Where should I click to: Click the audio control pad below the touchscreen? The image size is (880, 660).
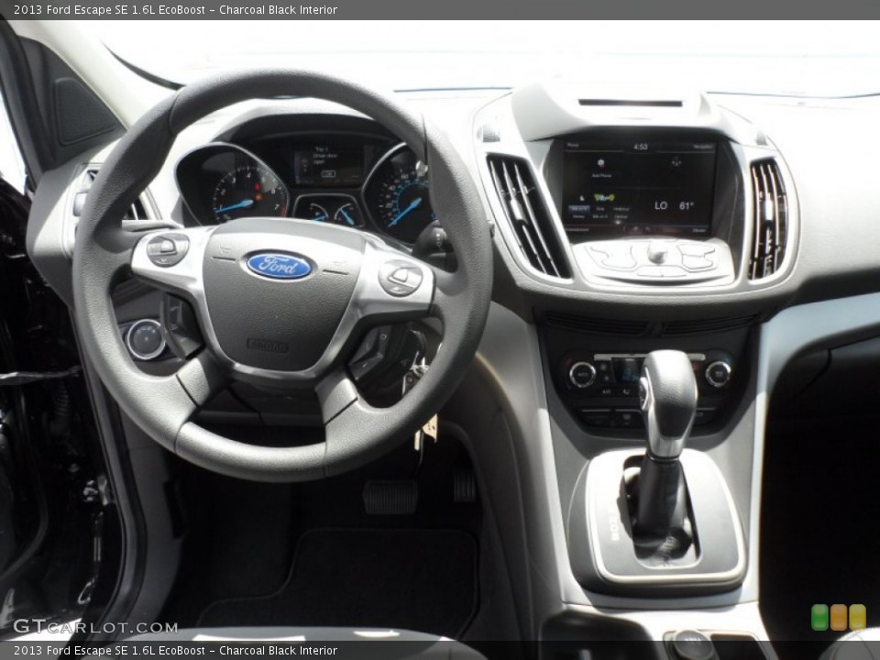click(x=654, y=260)
